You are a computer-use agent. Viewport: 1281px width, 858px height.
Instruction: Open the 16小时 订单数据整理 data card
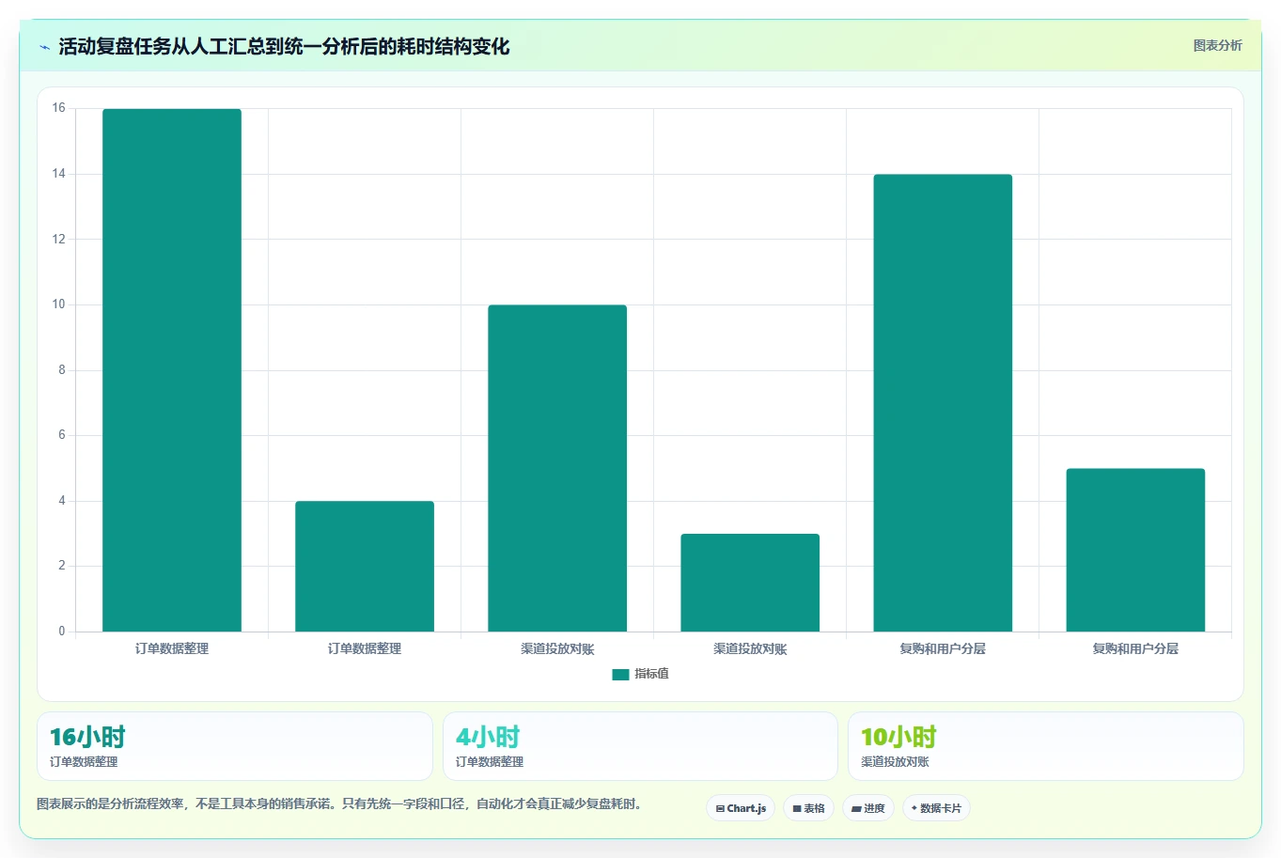(235, 746)
